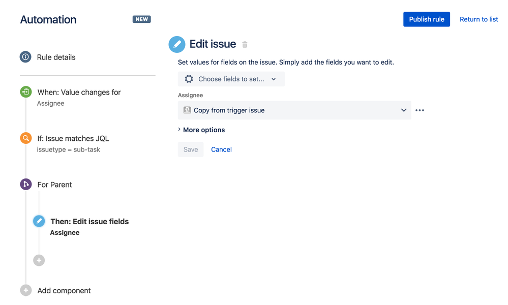Select the 'If: Issue matches JQL' step
Image resolution: width=508 pixels, height=305 pixels.
(x=72, y=138)
